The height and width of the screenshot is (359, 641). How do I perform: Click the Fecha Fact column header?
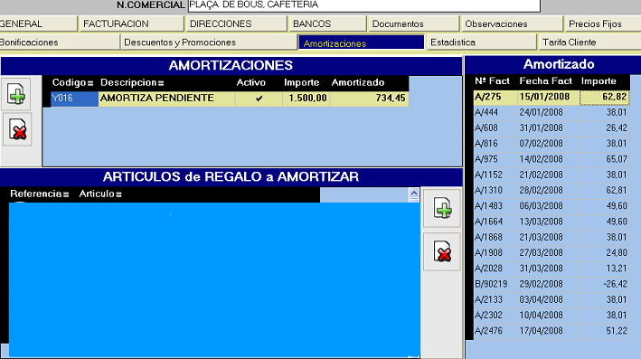546,81
